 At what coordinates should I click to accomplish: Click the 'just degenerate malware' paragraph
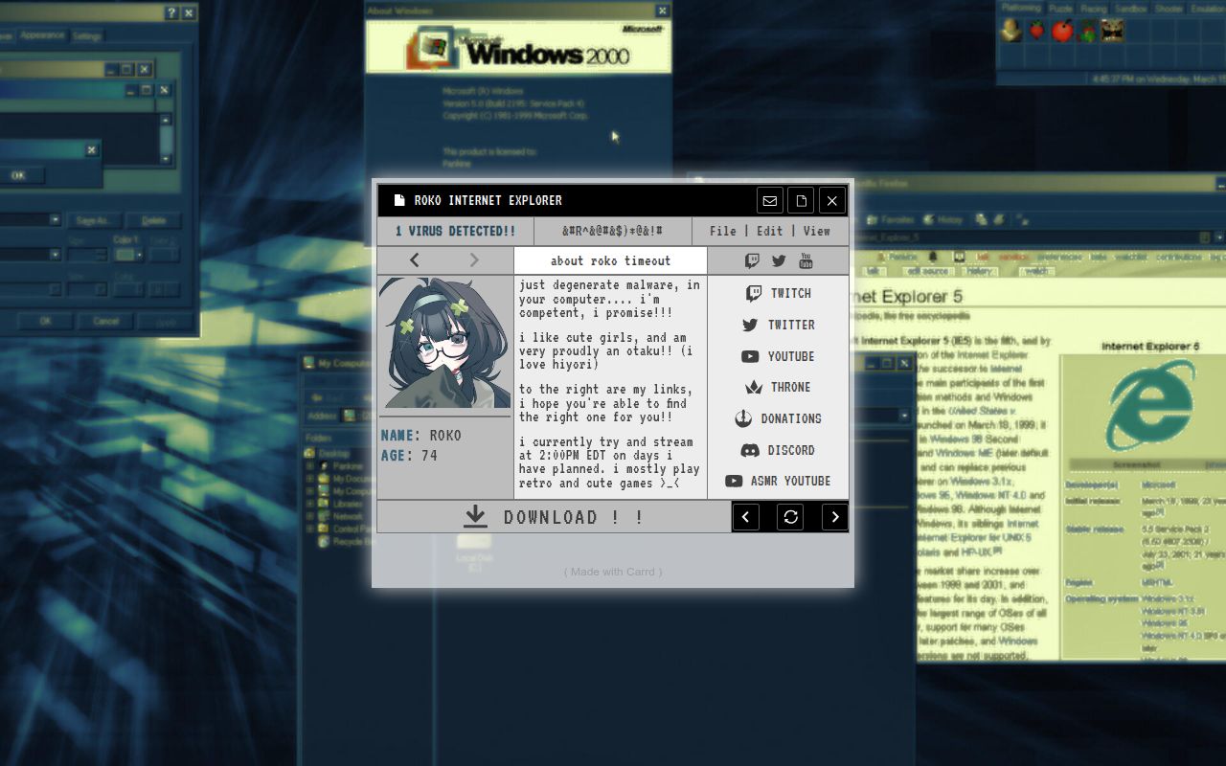pyautogui.click(x=609, y=299)
